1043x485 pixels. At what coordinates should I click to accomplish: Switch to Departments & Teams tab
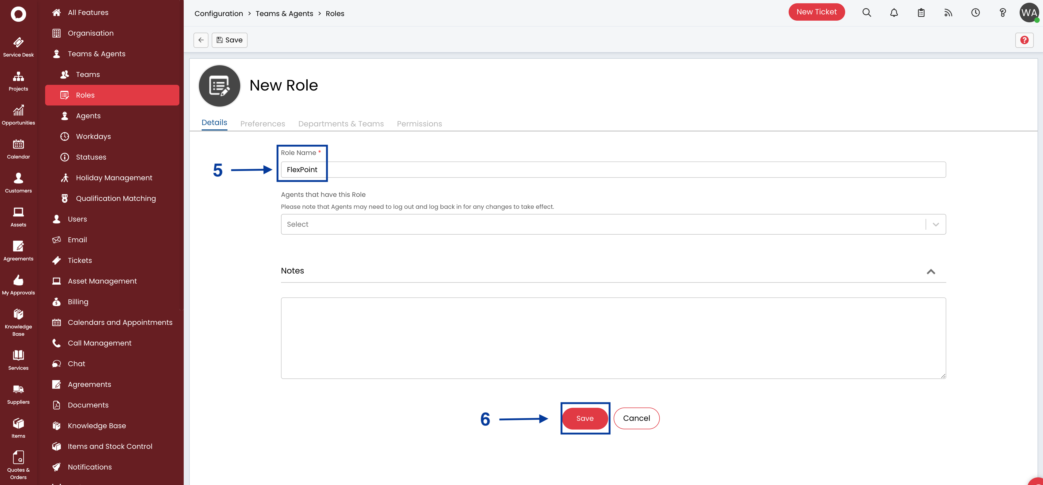341,124
